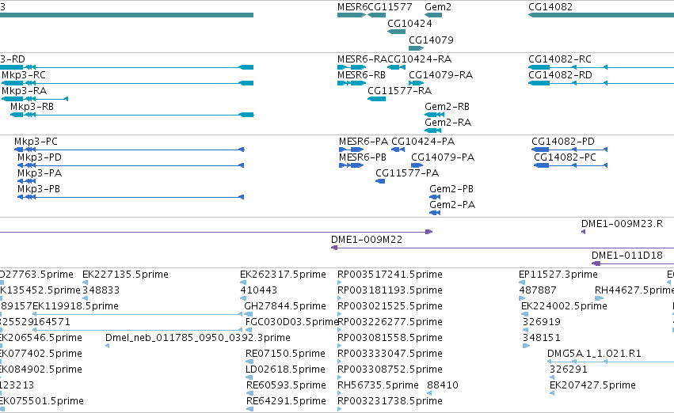674x413 pixels.
Task: Click the CG14079-RA transcript label
Action: click(x=441, y=74)
